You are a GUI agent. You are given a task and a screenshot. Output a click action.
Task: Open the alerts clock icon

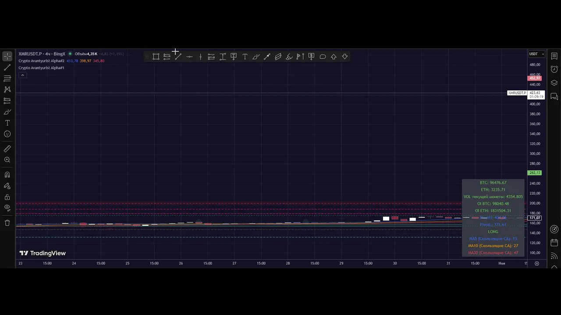pyautogui.click(x=554, y=69)
